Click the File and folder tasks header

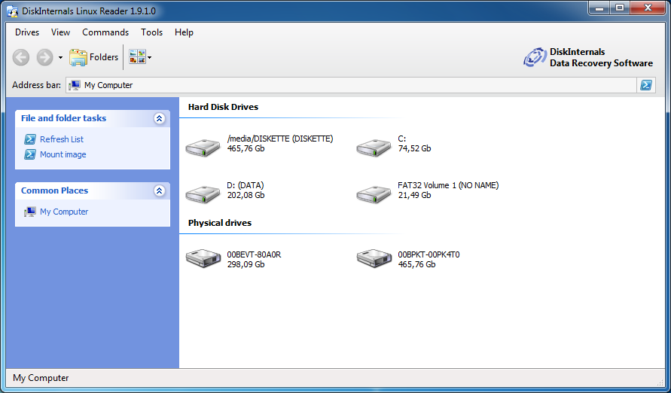pos(63,118)
